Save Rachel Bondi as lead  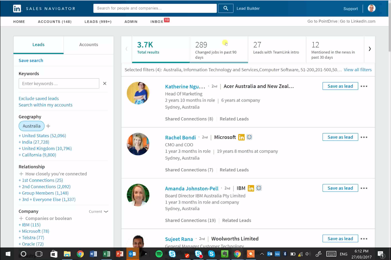tap(340, 137)
